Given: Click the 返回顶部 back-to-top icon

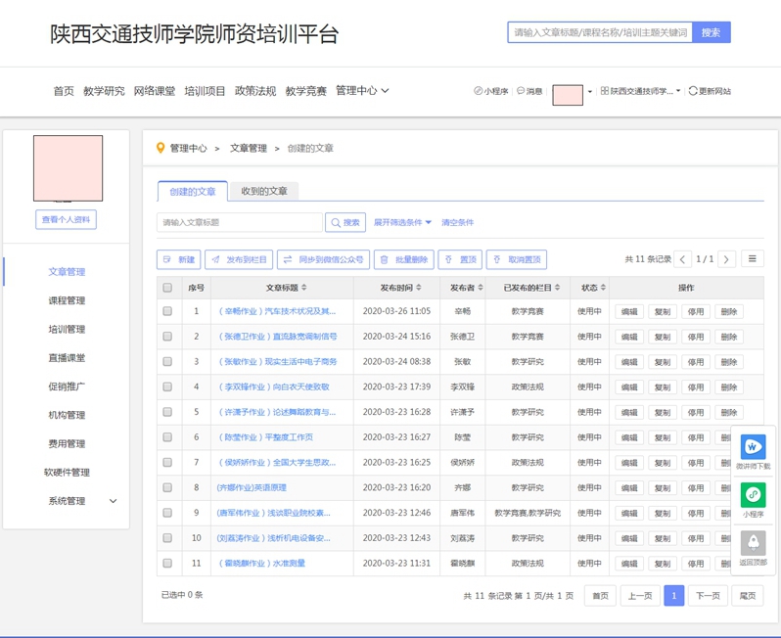Looking at the screenshot, I should tap(753, 543).
